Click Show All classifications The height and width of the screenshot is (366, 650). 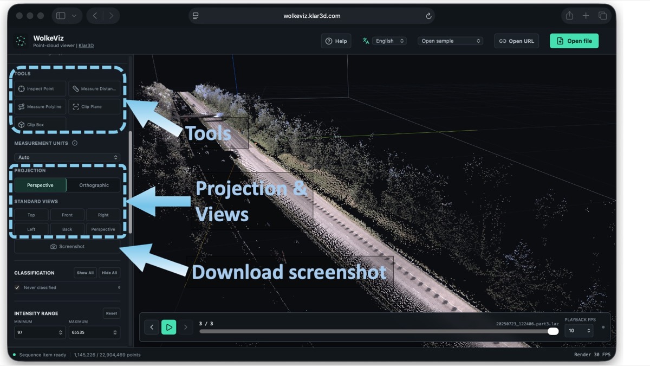pos(85,273)
